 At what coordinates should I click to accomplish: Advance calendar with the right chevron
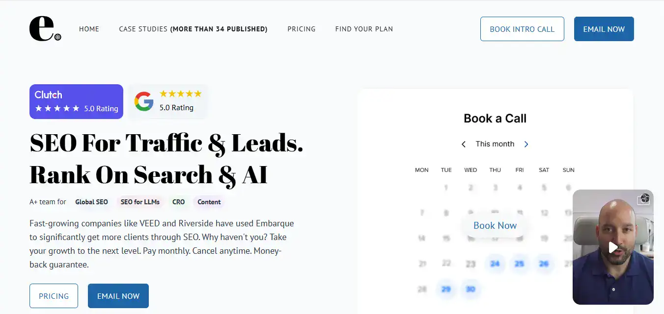pos(526,144)
